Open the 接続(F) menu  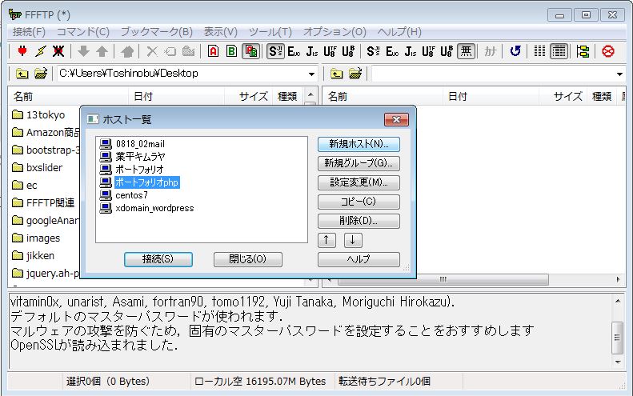click(29, 31)
